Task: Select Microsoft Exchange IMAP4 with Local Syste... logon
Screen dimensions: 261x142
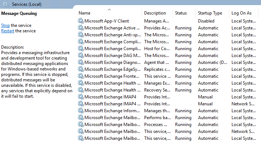Action: point(110,97)
